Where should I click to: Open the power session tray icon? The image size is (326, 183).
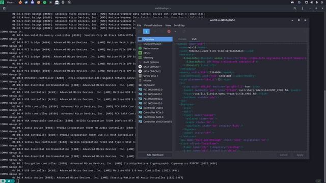(x=322, y=2)
